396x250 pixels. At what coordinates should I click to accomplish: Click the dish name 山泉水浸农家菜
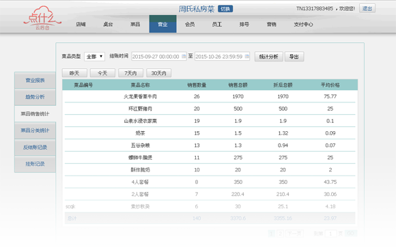pyautogui.click(x=140, y=121)
